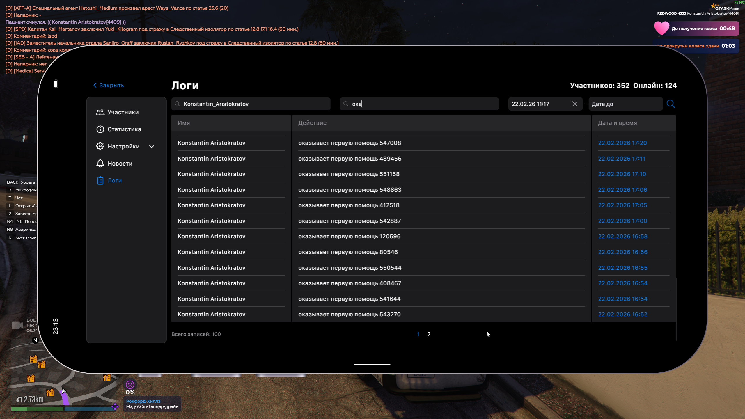Go to page 2 of logs

tap(429, 334)
